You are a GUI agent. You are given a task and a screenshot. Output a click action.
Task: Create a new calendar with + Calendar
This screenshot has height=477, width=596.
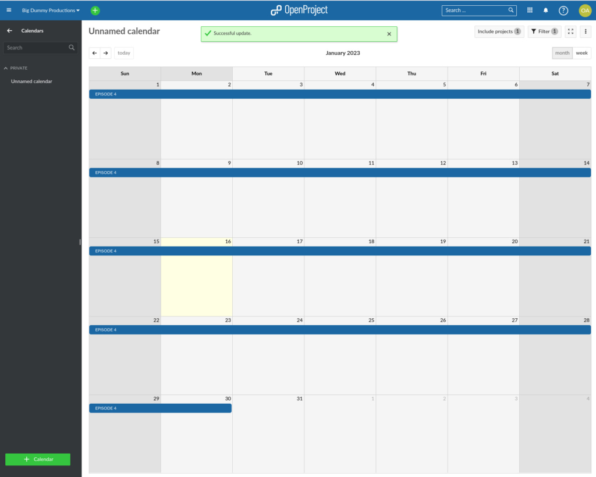[37, 459]
